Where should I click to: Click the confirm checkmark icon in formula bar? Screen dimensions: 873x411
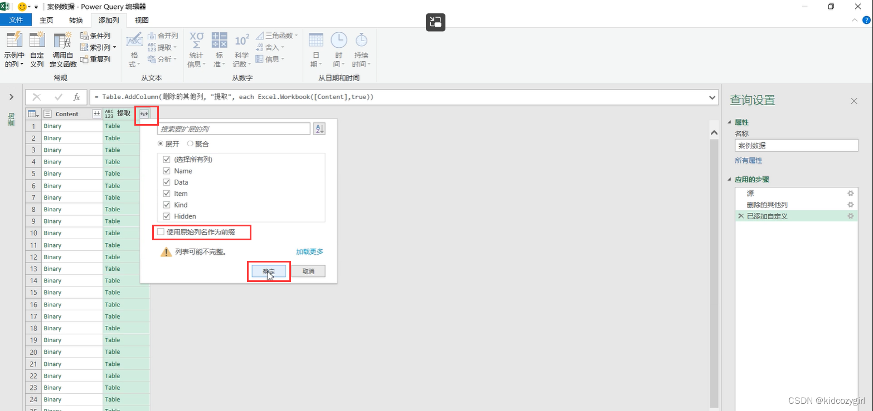coord(58,97)
